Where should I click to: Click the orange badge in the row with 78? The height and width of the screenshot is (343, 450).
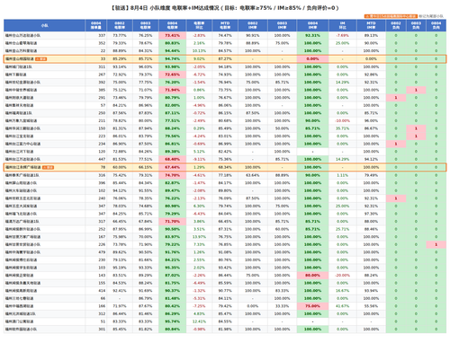click(48, 167)
